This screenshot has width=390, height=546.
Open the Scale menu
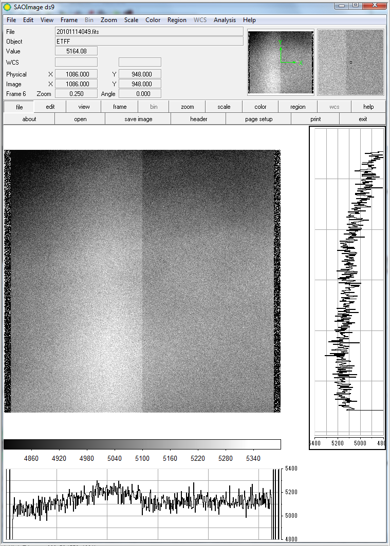point(131,20)
